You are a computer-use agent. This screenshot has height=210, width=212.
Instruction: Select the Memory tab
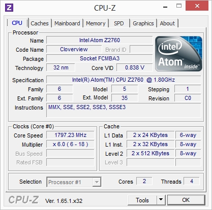pyautogui.click(x=96, y=23)
